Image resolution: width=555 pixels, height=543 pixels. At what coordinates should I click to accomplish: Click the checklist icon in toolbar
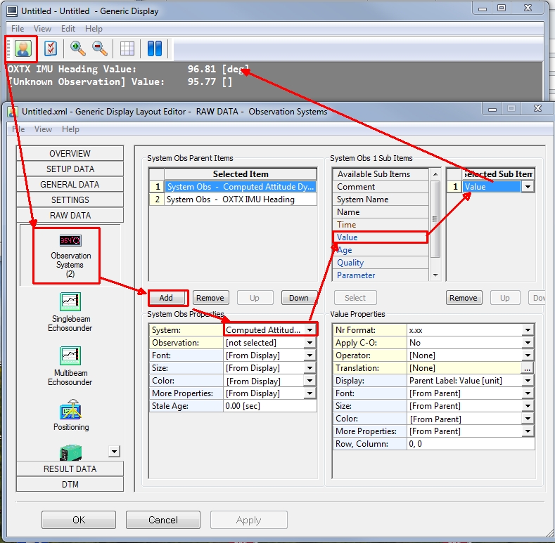(x=51, y=48)
